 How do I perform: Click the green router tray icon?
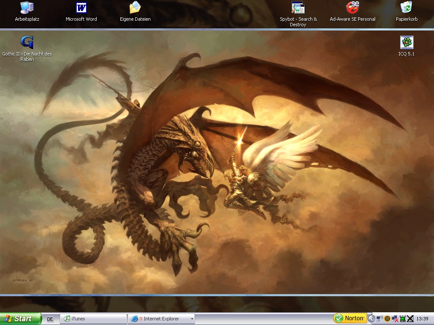[402, 319]
